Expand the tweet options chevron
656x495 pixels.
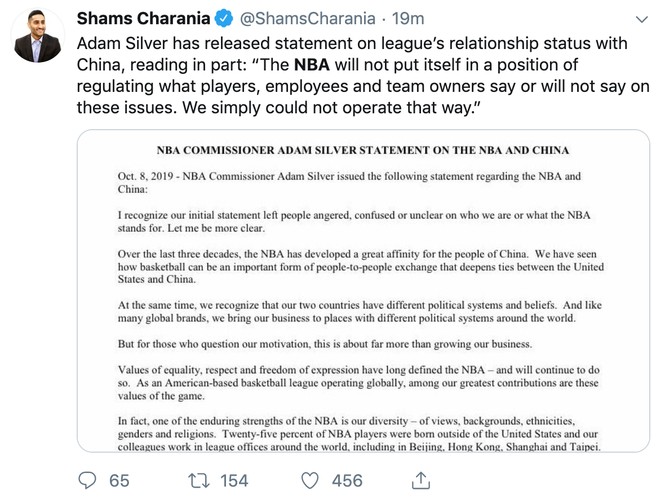coord(641,19)
